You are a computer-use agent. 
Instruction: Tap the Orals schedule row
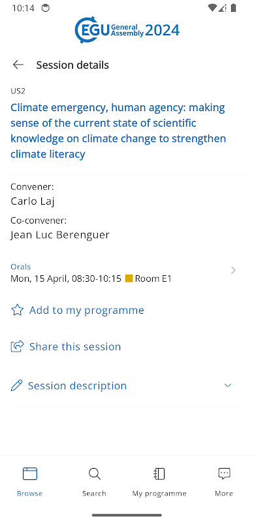pos(127,273)
